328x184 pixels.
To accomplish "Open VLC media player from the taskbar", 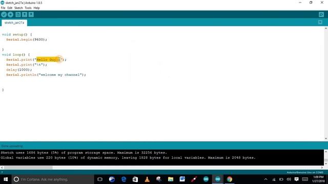I will point(147,179).
